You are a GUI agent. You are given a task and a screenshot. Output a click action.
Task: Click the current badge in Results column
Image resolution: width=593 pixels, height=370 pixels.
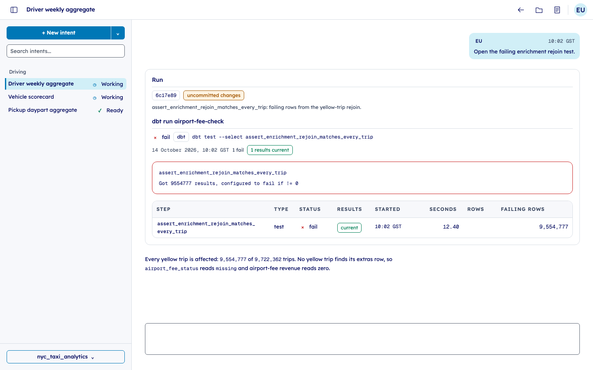[x=349, y=228]
